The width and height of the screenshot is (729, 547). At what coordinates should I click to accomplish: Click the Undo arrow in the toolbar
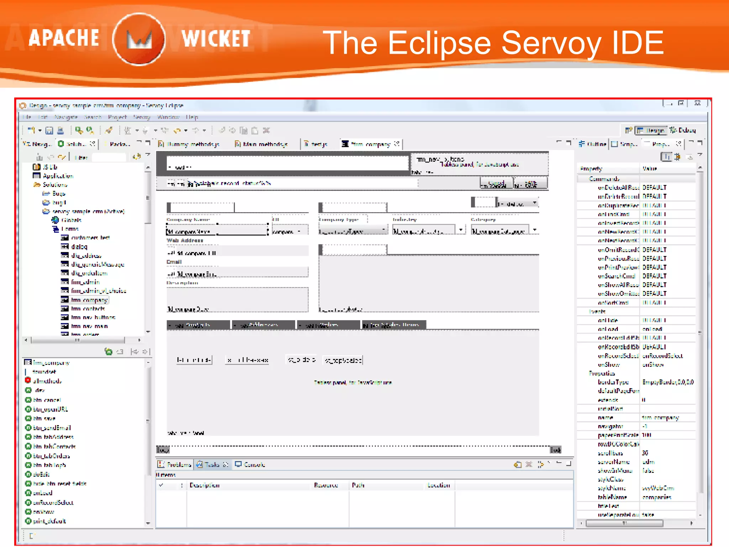pos(177,131)
